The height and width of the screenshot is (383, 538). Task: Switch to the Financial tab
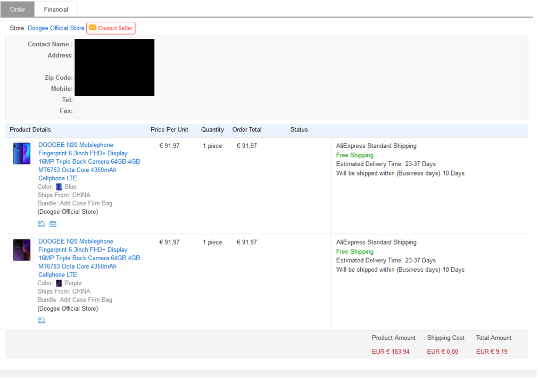click(56, 9)
